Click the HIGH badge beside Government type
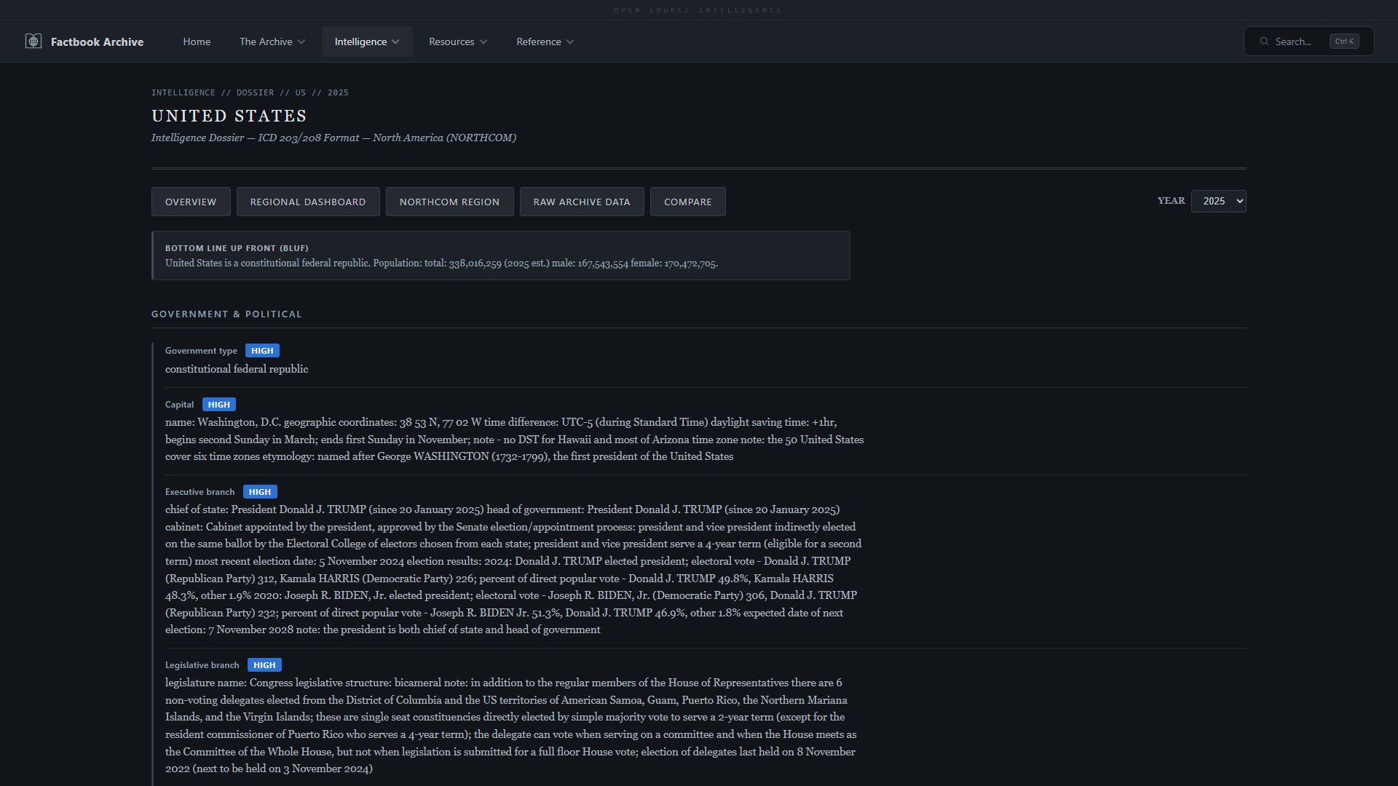The height and width of the screenshot is (786, 1398). click(262, 351)
